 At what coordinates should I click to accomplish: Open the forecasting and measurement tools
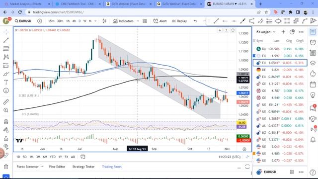click(6, 65)
